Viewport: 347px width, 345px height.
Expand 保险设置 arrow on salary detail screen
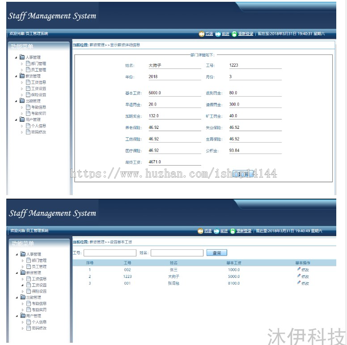tap(22, 95)
